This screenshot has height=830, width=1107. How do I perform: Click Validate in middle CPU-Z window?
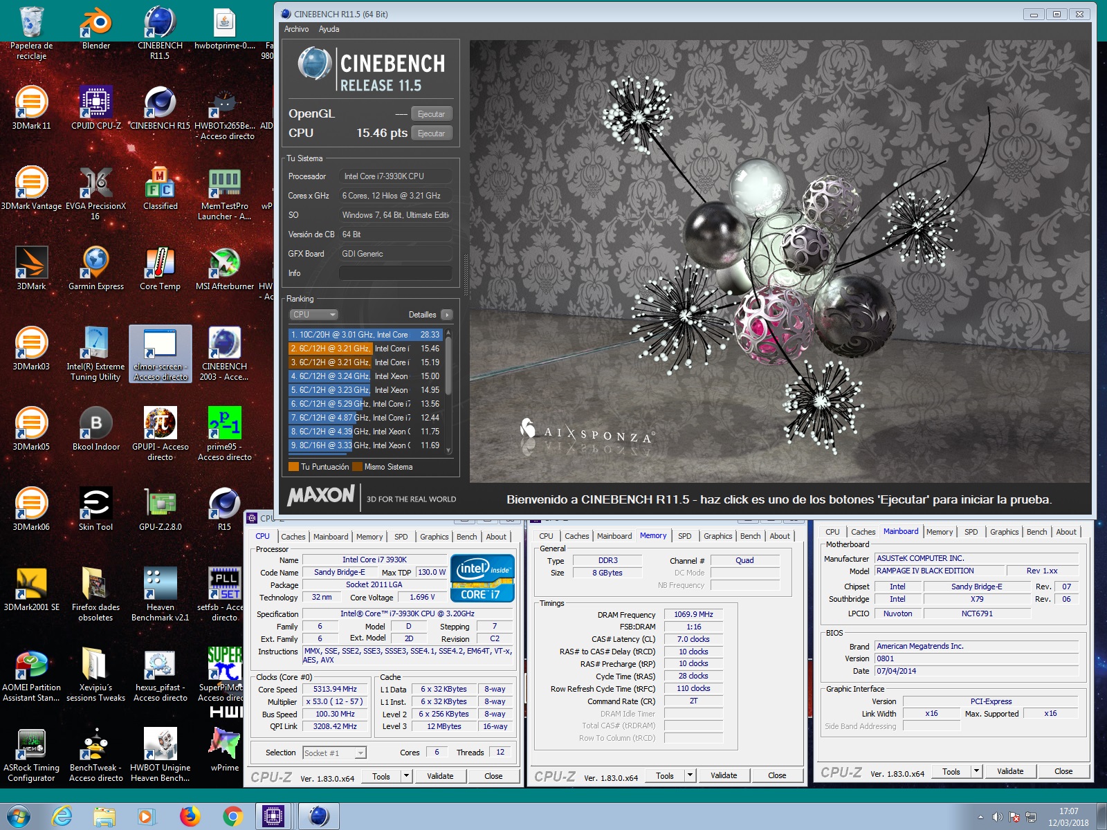pos(724,775)
